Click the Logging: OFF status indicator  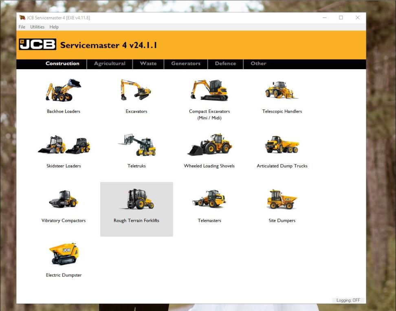coord(348,300)
